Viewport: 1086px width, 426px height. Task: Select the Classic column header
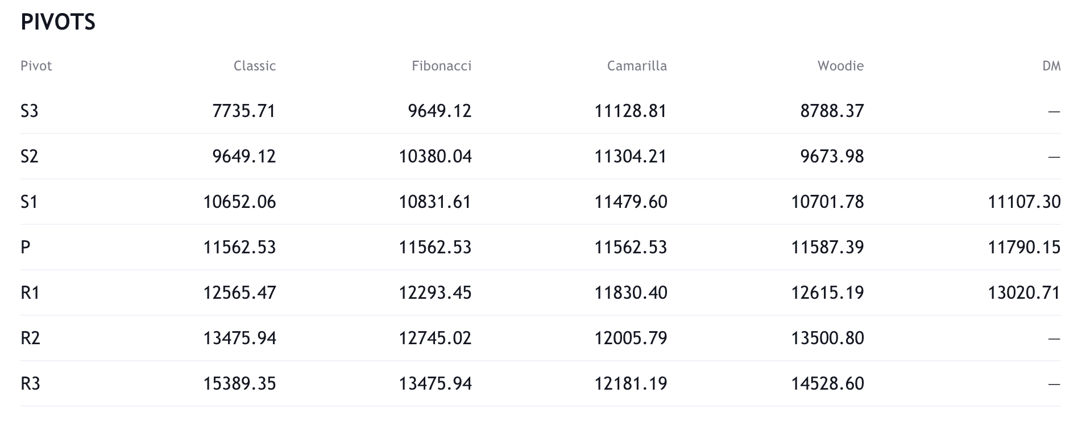tap(255, 66)
